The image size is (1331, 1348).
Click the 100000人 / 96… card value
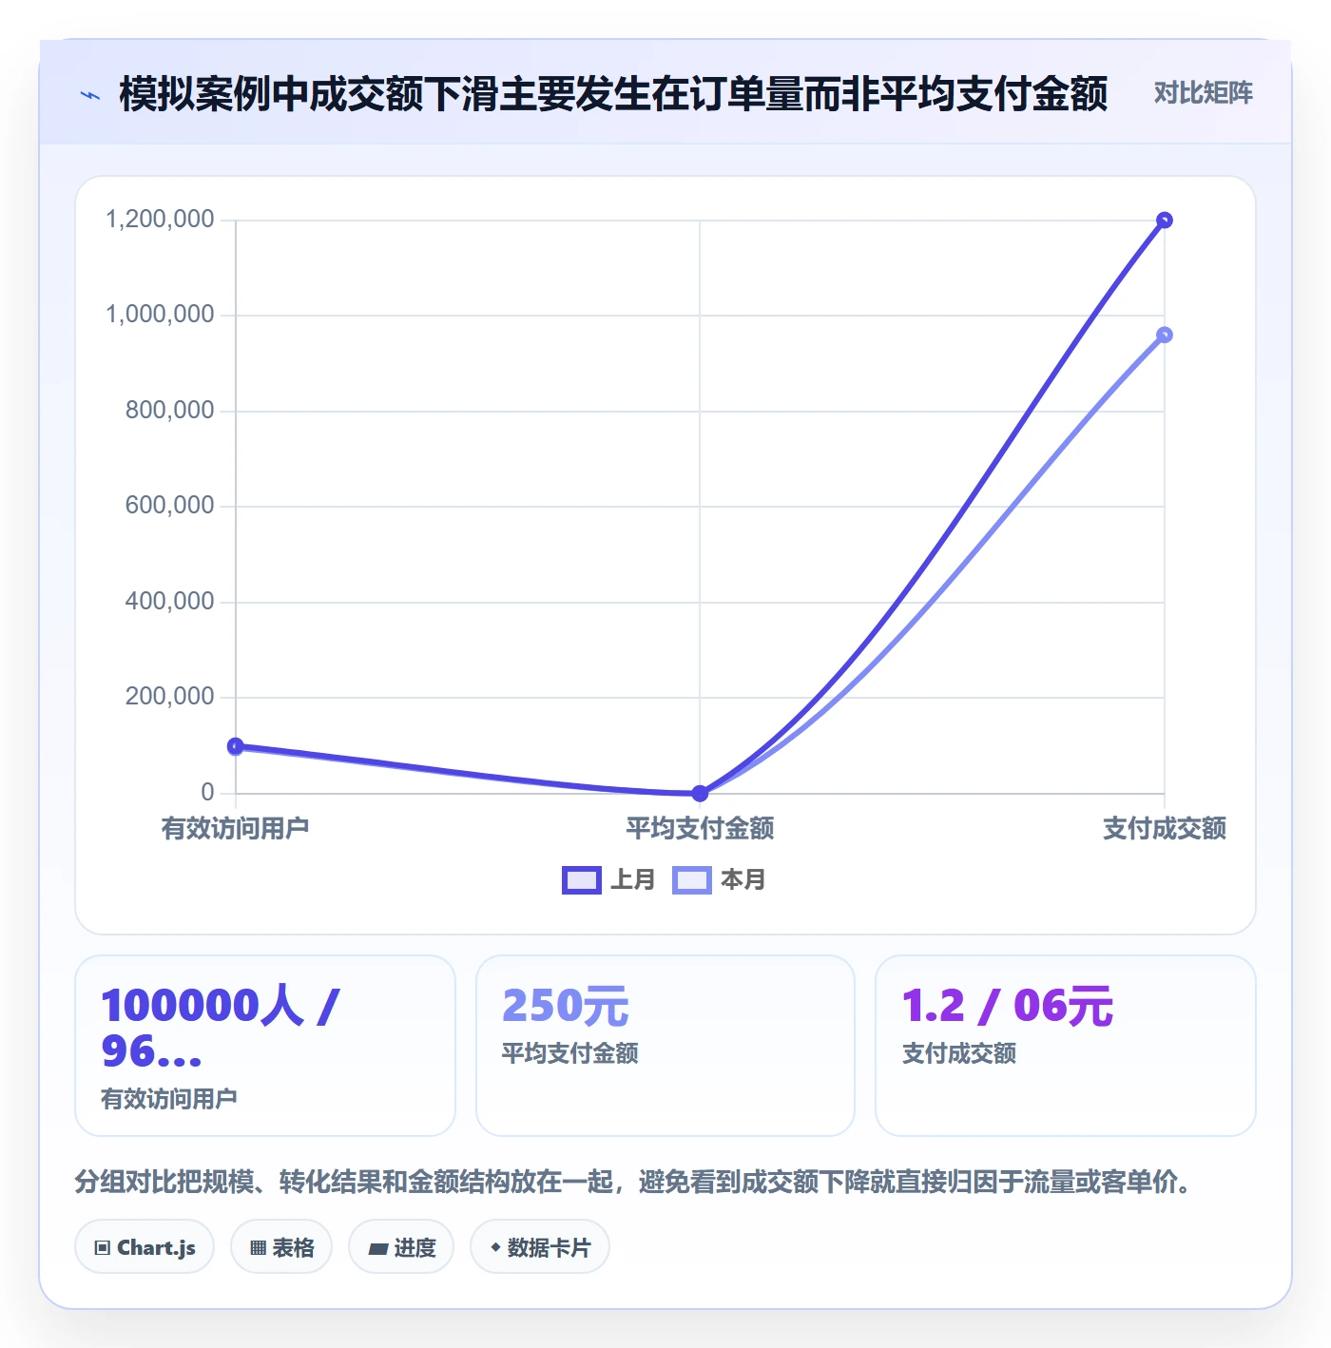[221, 1029]
